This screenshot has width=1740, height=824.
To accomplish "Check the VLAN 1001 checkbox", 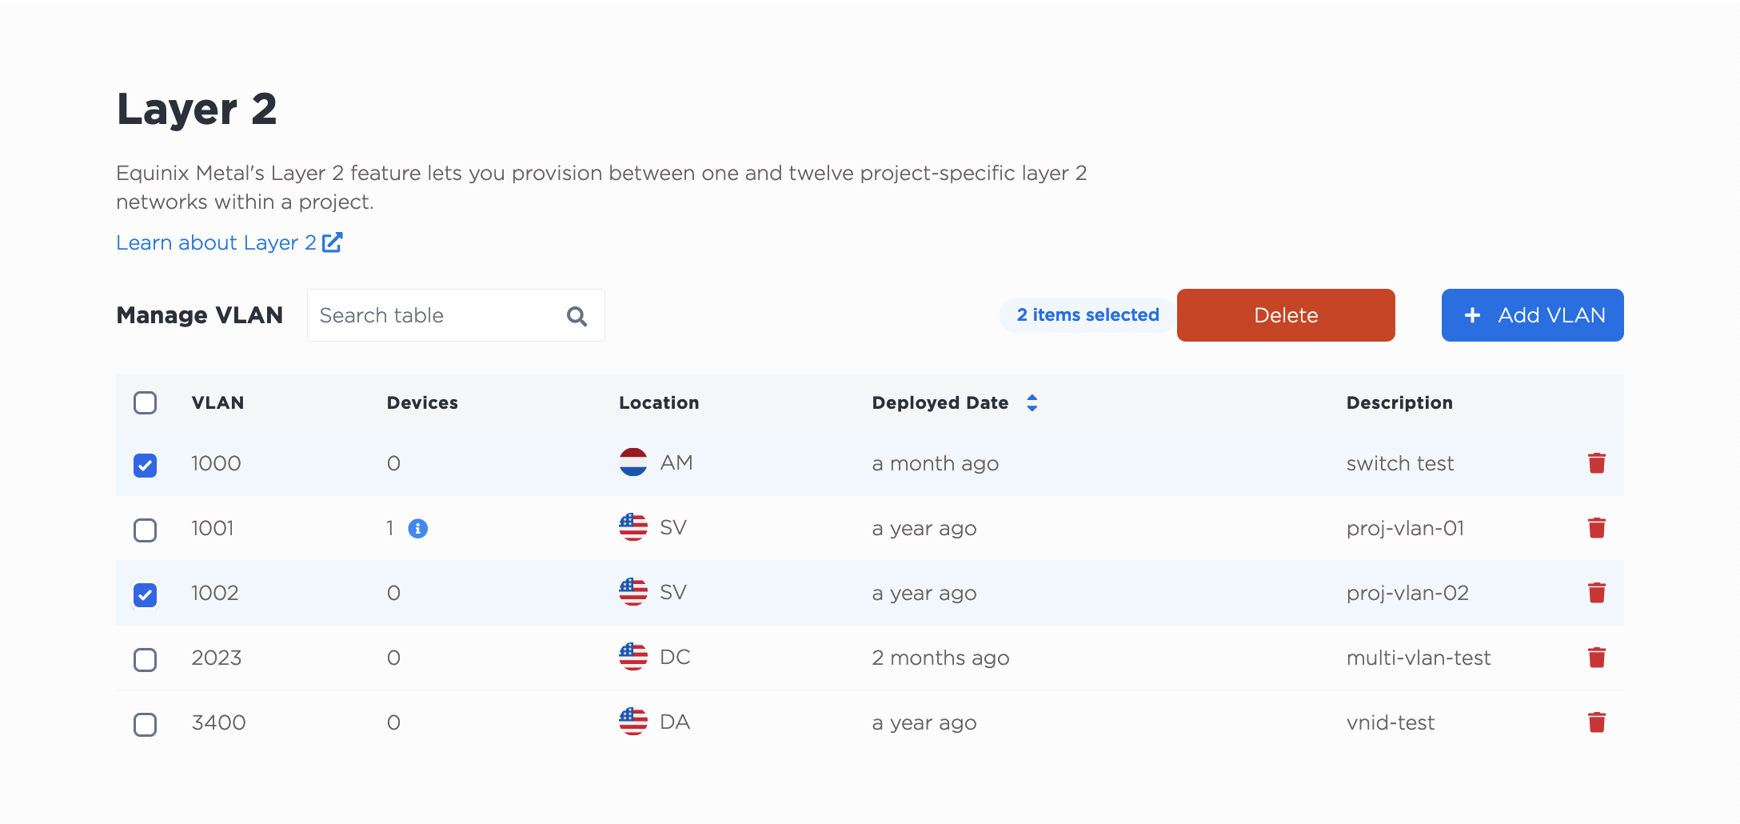I will [x=145, y=530].
